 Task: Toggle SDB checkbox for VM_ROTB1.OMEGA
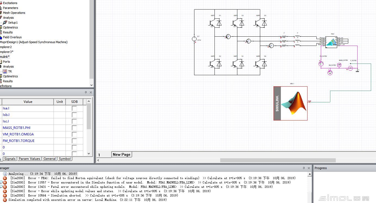click(x=74, y=134)
